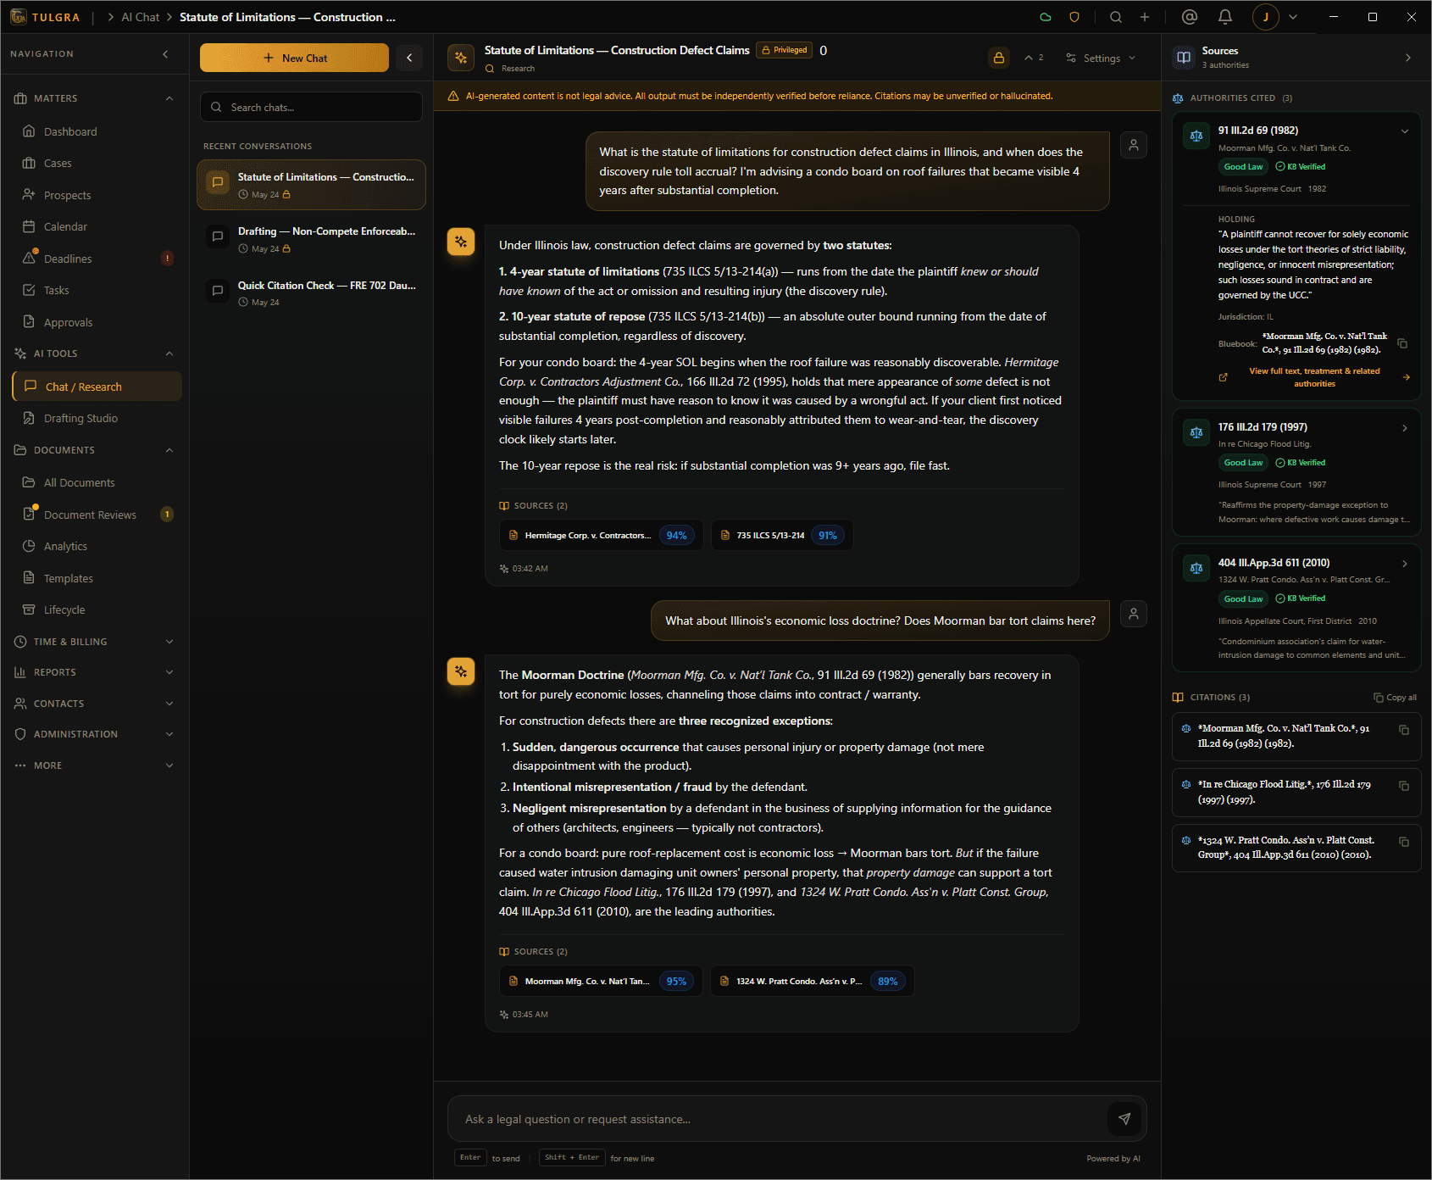The image size is (1432, 1180).
Task: Open Deadlines page
Action: [x=97, y=259]
